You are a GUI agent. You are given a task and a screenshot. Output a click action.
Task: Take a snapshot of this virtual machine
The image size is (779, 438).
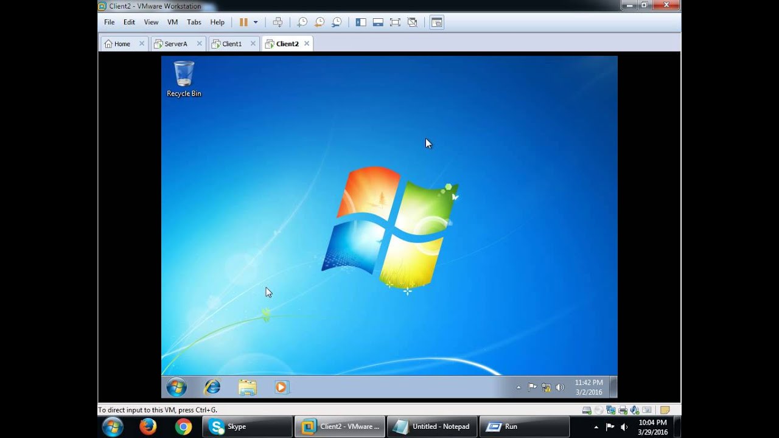302,23
